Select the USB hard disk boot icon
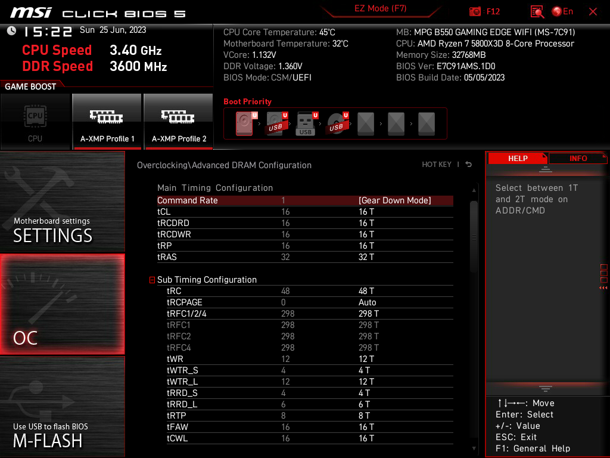The width and height of the screenshot is (610, 458). coord(276,123)
